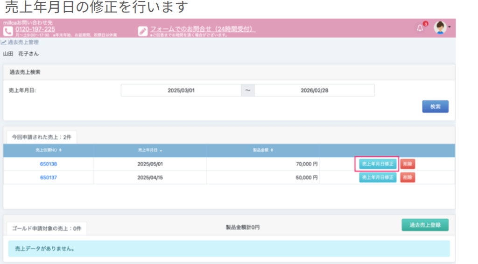Open sales slip link 650138
The height and width of the screenshot is (264, 478).
coord(49,164)
